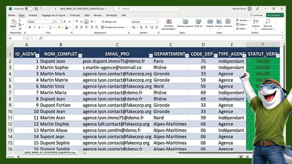This screenshot has width=292, height=164.
Task: Click the insert function fx icon
Action: [x=41, y=38]
